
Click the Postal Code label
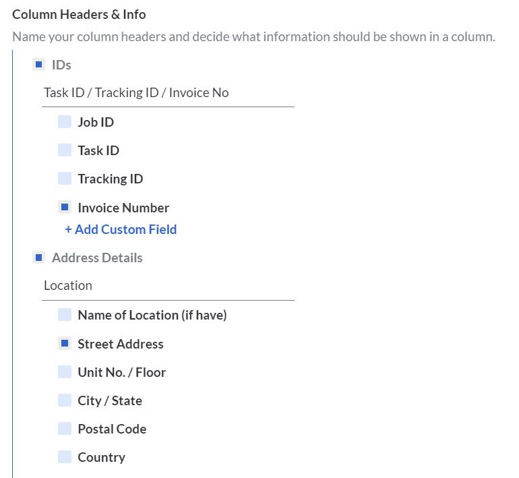point(112,429)
